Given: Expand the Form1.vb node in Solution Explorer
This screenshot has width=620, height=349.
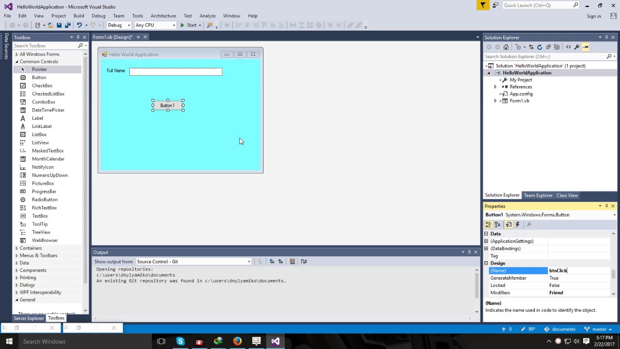Looking at the screenshot, I should pos(495,101).
